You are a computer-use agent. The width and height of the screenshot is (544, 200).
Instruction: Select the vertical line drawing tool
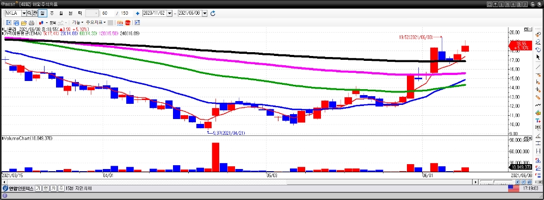[538, 82]
